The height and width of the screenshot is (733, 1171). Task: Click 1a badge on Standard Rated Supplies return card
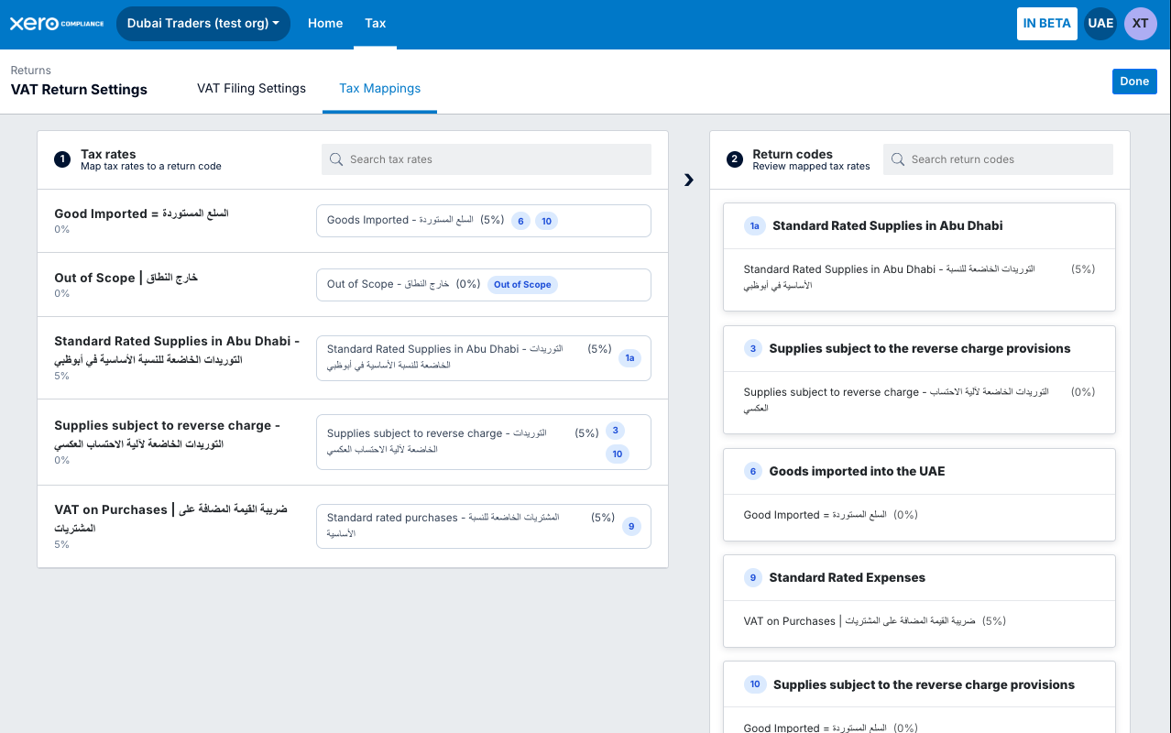click(755, 225)
